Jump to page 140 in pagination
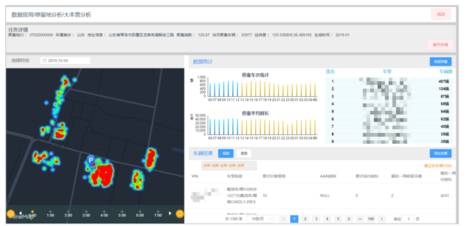472x226 pixels. point(371,219)
